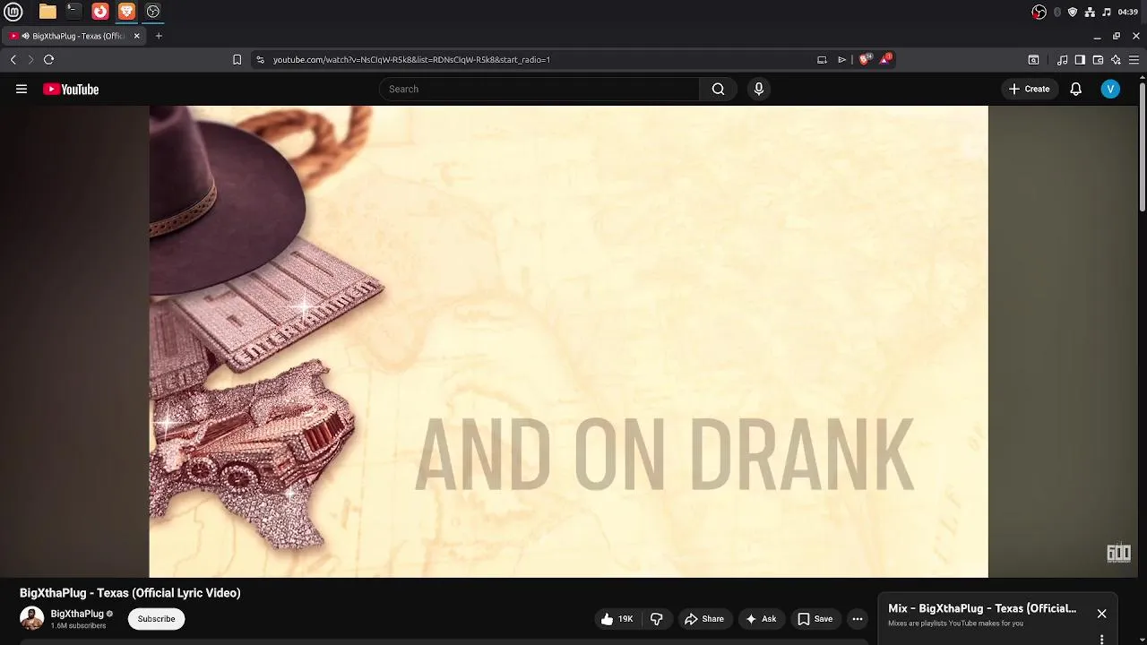The width and height of the screenshot is (1147, 645).
Task: Go to the YouTube home logo
Action: click(71, 89)
